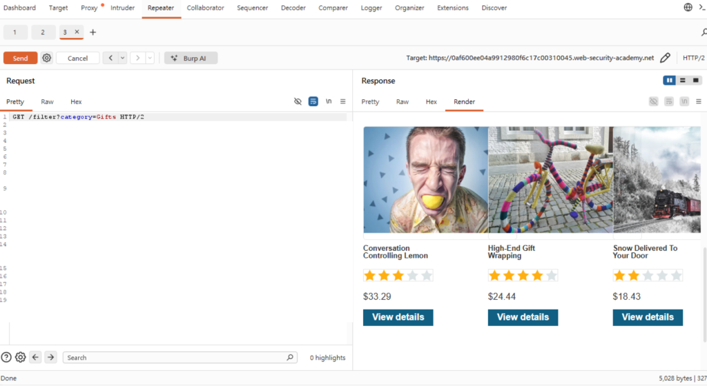The height and width of the screenshot is (386, 707).
Task: Open the Organizer tab
Action: click(x=409, y=8)
